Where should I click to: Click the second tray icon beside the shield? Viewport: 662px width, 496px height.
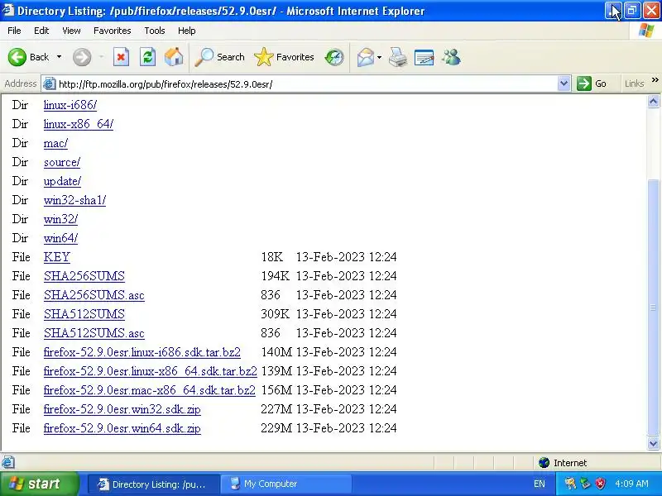585,484
